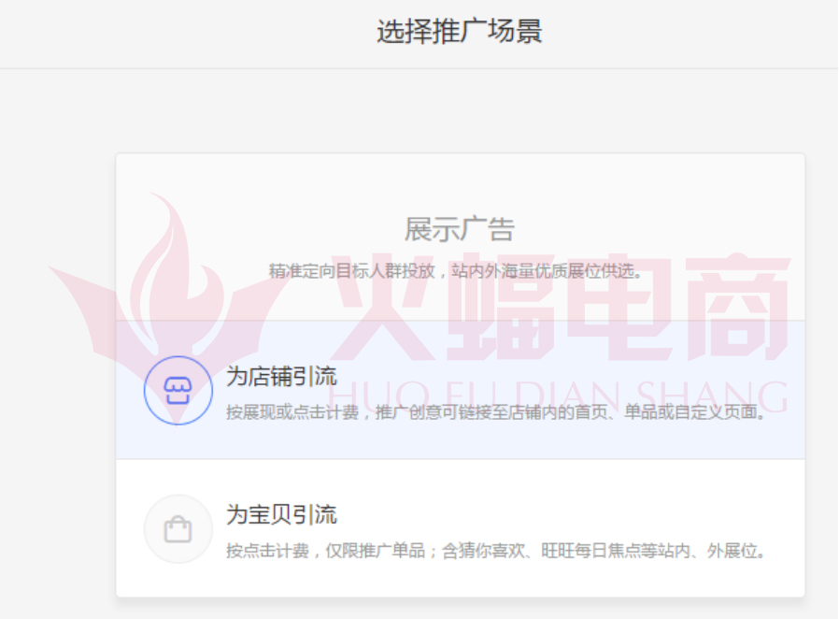Click text 站内外海量优质展位供选
Image resolution: width=839 pixels, height=619 pixels.
click(x=547, y=271)
